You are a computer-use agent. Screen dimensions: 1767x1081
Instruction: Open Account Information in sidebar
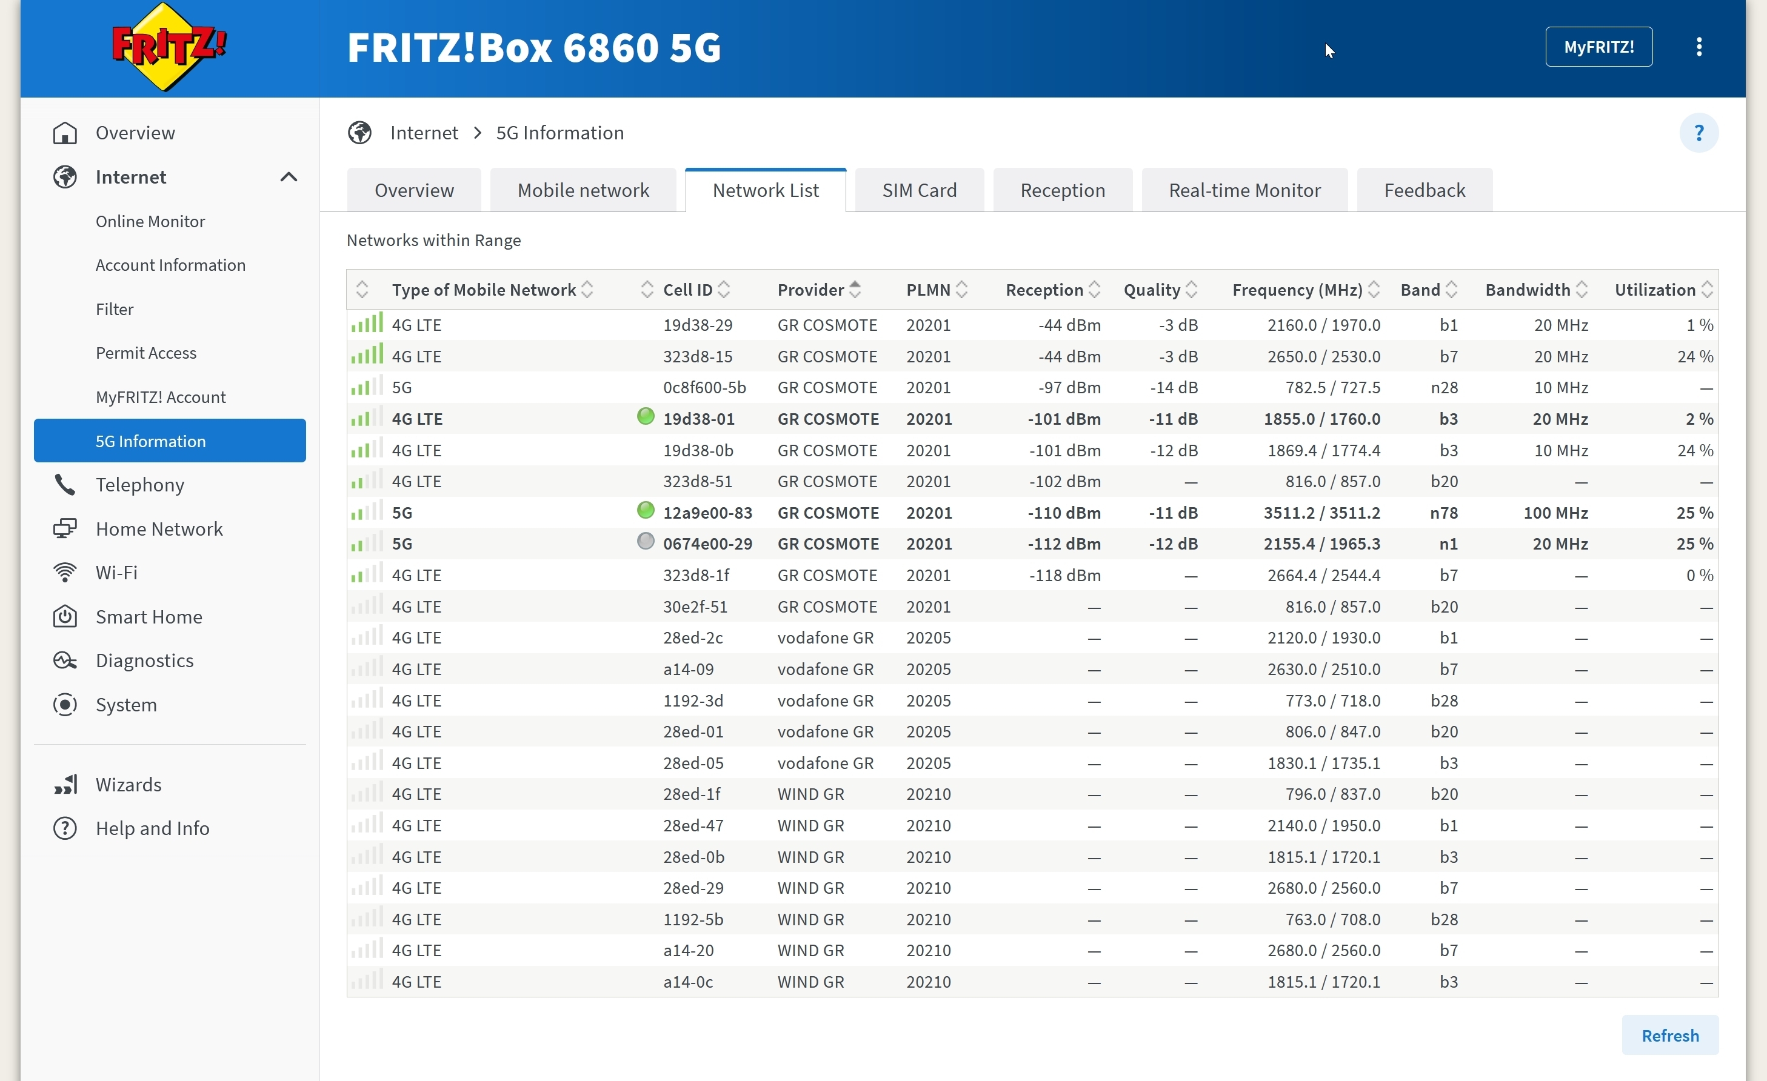pyautogui.click(x=170, y=265)
